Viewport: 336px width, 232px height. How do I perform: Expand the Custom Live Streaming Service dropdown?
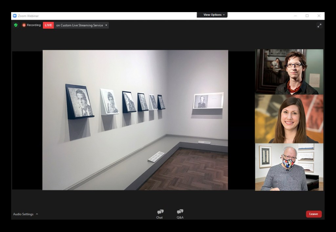[x=106, y=25]
